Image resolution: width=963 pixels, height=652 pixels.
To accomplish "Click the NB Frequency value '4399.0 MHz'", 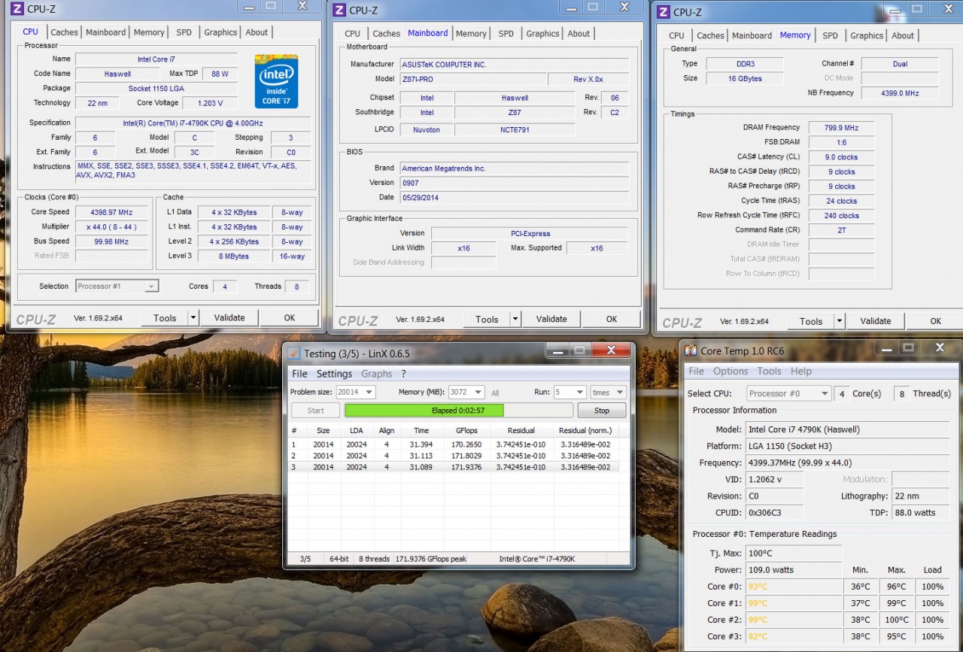I will [900, 93].
